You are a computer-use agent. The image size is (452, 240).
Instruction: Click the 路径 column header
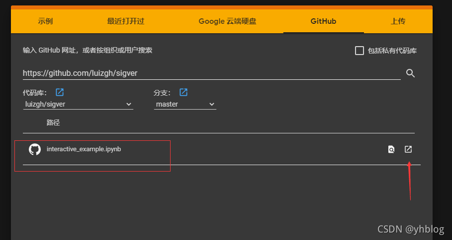(x=53, y=122)
